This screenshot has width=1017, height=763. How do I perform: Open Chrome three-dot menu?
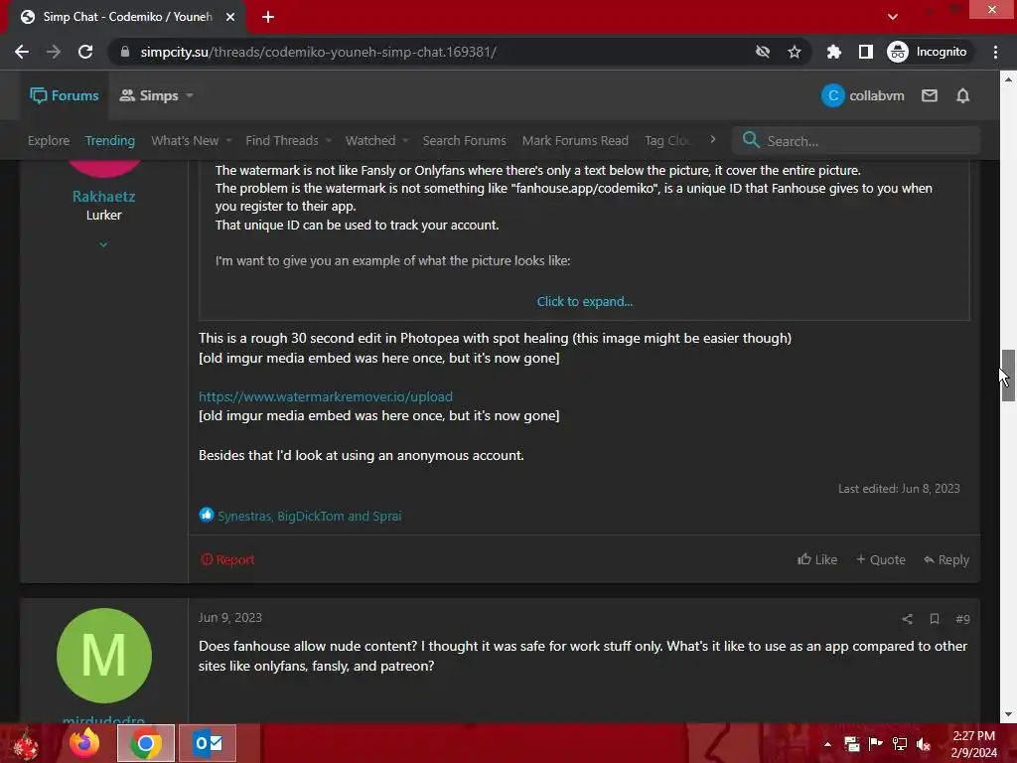pos(995,52)
